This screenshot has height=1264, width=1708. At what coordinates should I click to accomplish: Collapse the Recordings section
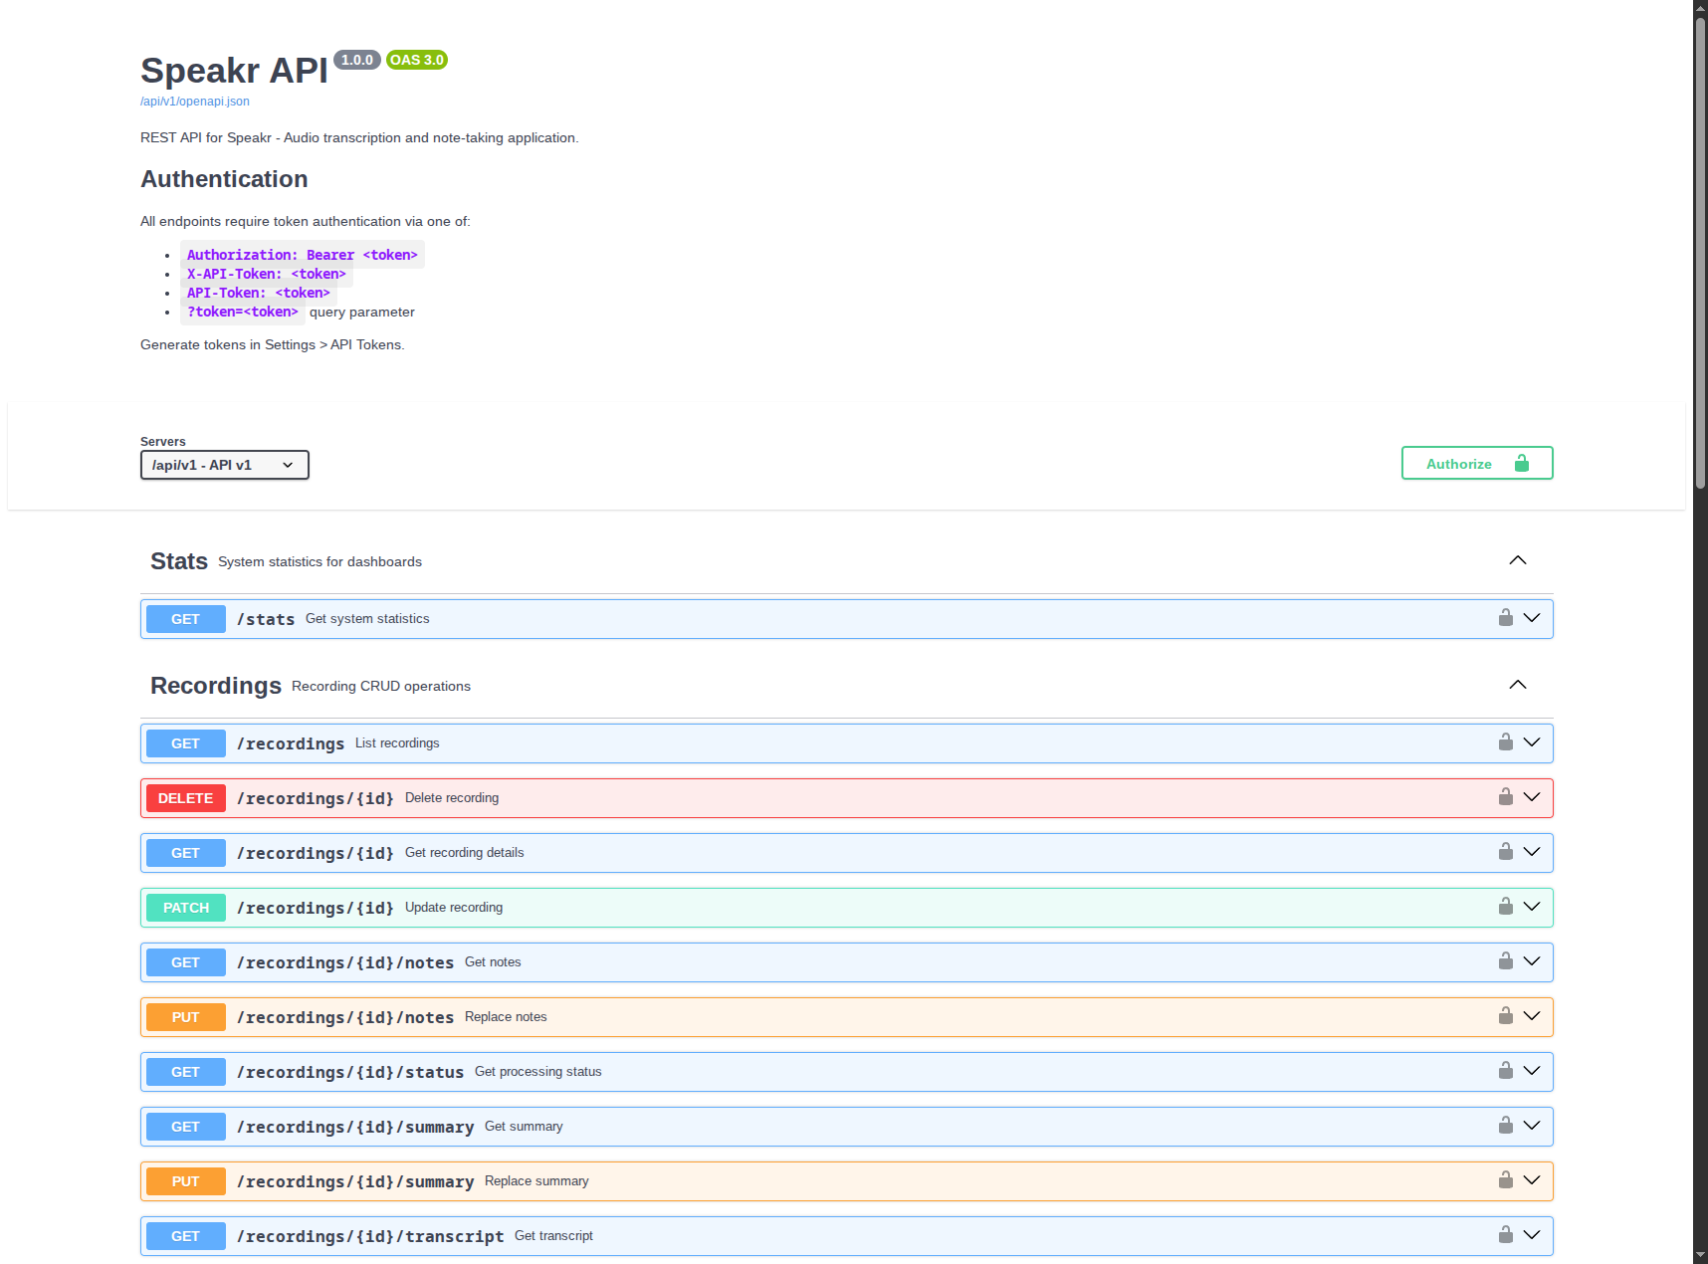click(1517, 684)
